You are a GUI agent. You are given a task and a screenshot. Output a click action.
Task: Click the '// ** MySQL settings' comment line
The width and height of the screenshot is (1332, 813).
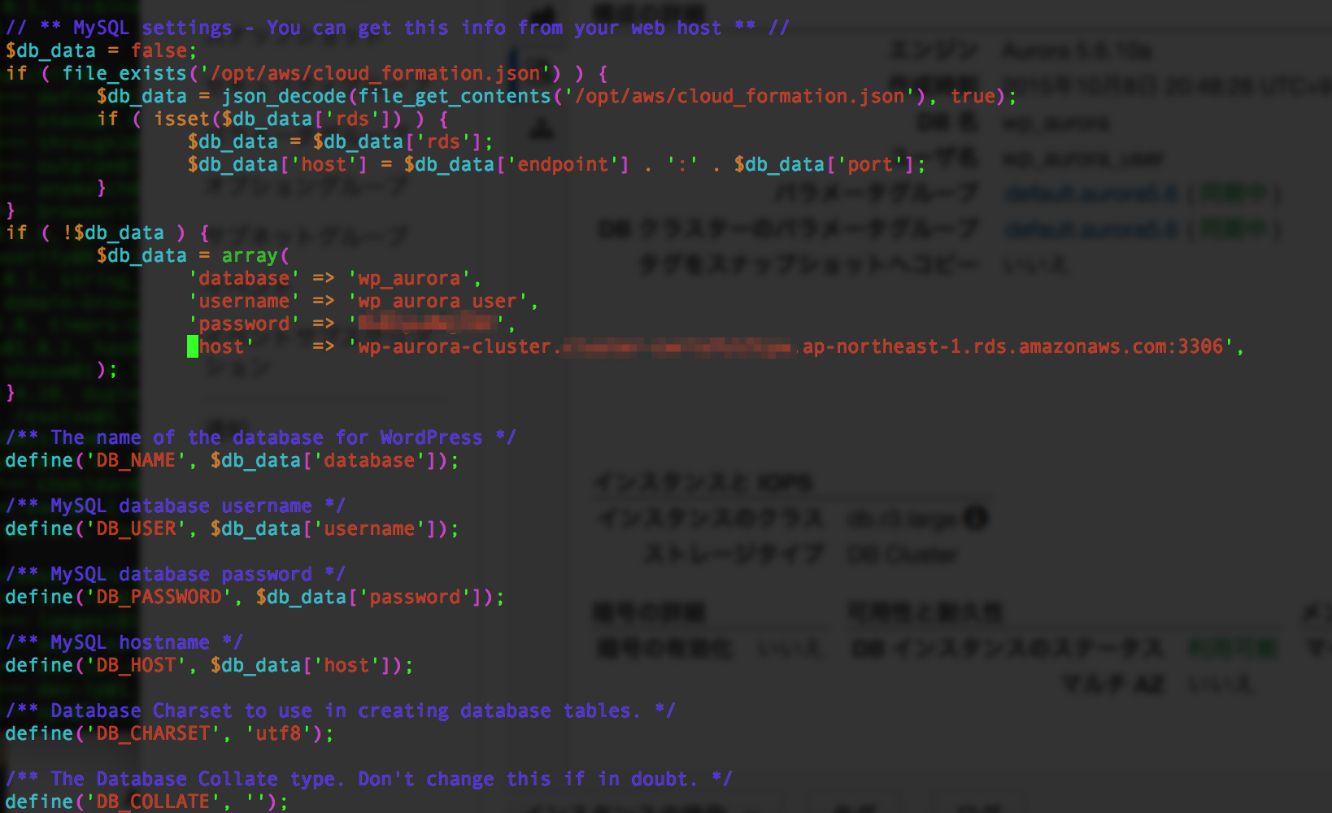[x=397, y=28]
